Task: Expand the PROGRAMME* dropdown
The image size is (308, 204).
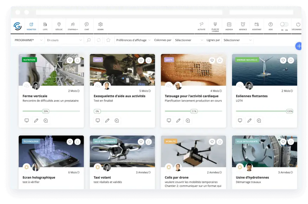Action: click(x=28, y=40)
